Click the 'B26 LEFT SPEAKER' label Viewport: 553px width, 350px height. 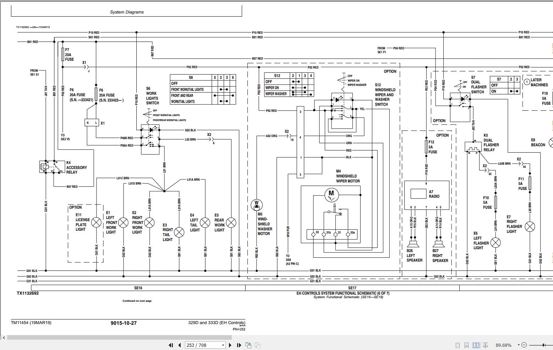pyautogui.click(x=414, y=256)
